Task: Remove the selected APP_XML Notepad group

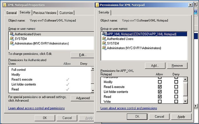Action: (177, 66)
